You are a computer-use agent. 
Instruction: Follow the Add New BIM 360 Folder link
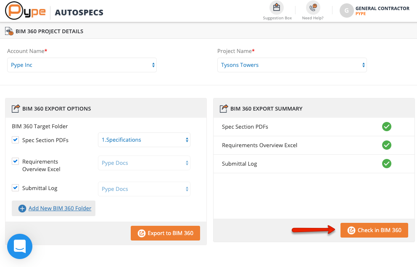60,209
